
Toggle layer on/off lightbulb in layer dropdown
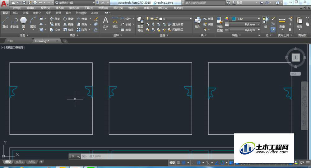147,19
